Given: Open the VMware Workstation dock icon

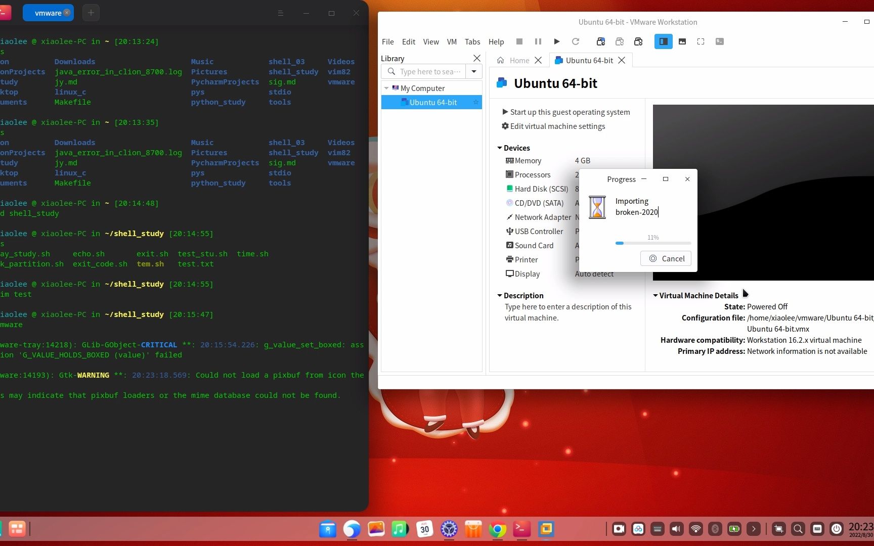Looking at the screenshot, I should (546, 529).
